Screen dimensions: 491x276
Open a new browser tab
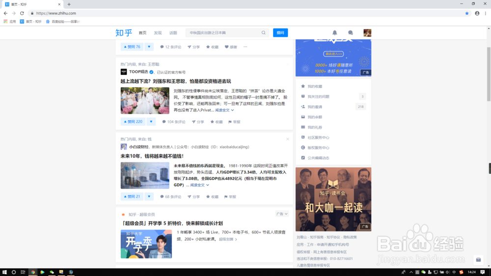pos(69,4)
